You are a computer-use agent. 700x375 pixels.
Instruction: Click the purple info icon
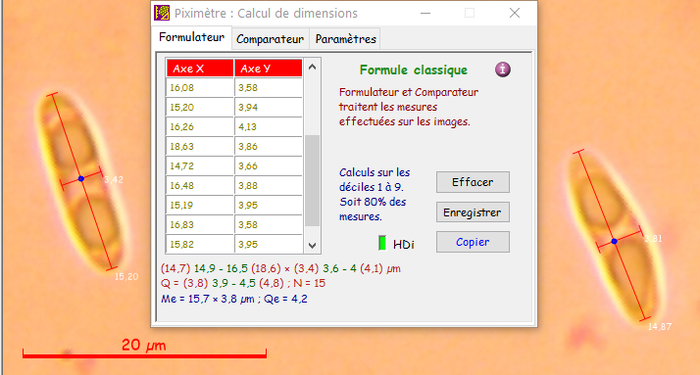[502, 70]
